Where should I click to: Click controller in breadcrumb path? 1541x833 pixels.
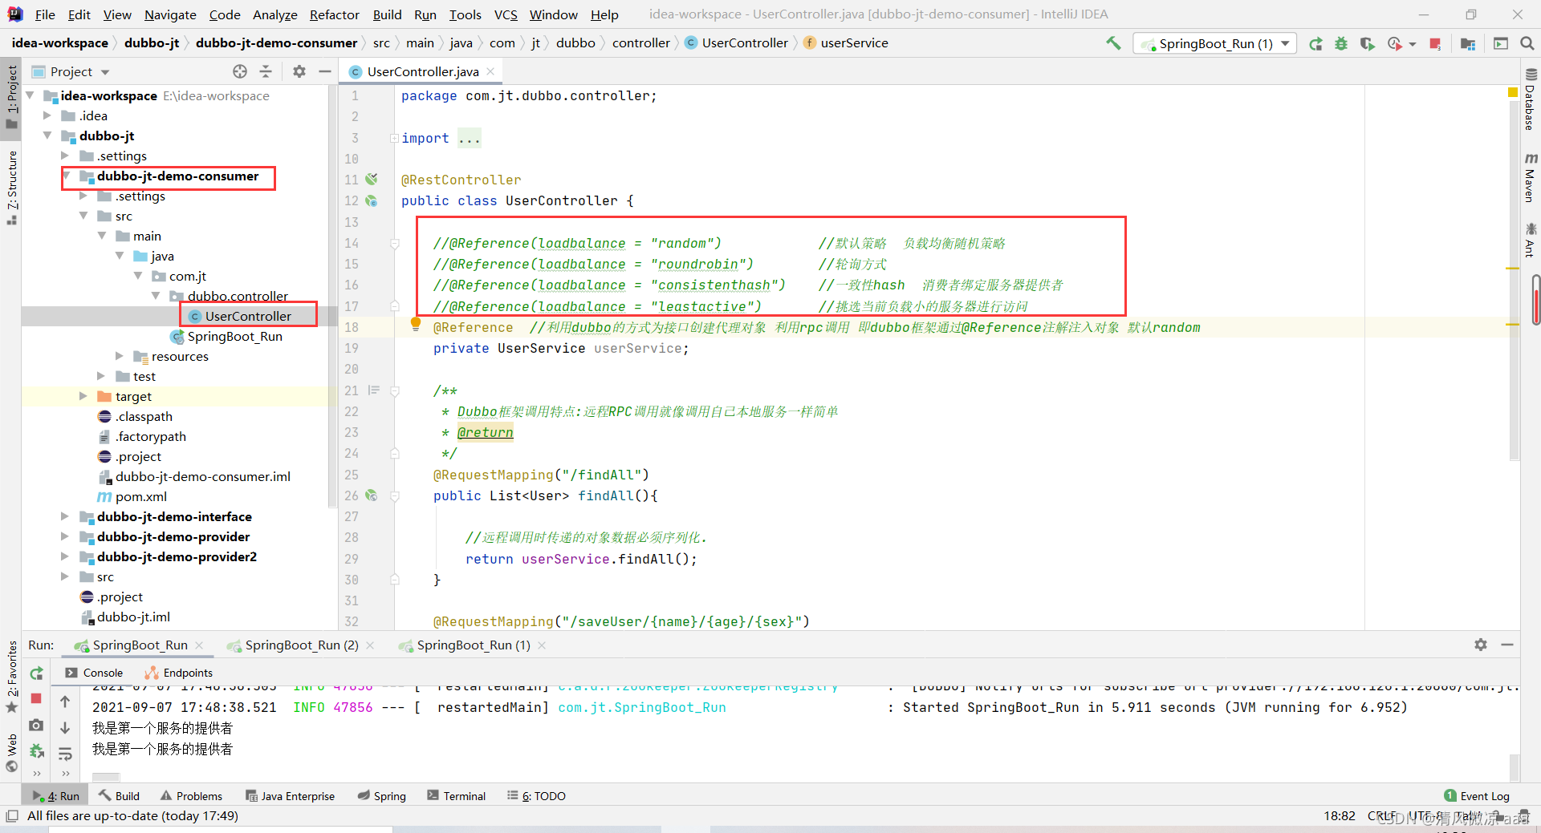tap(640, 43)
